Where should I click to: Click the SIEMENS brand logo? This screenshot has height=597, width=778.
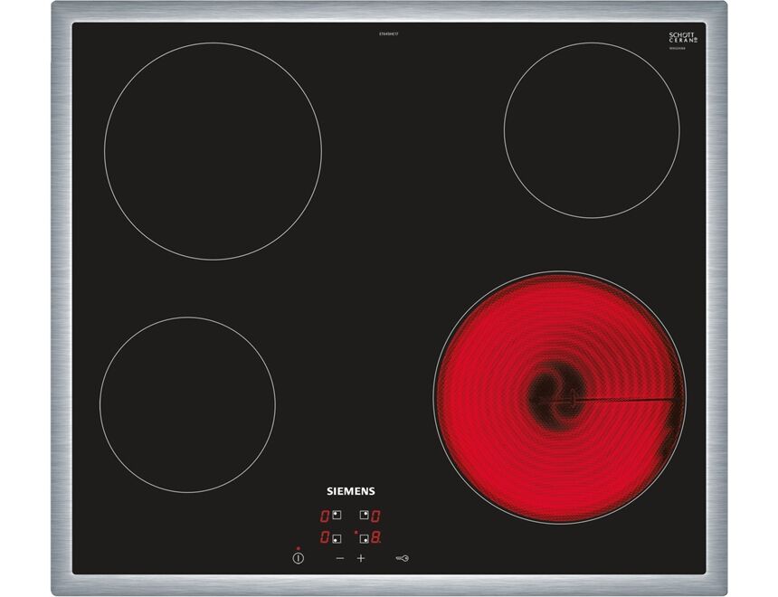click(x=349, y=490)
